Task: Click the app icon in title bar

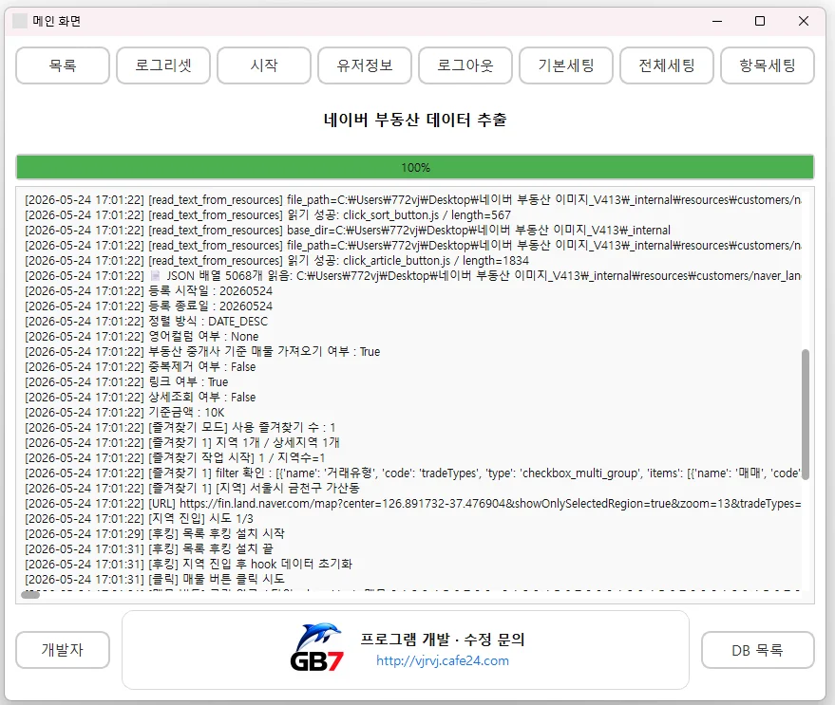Action: click(x=20, y=21)
